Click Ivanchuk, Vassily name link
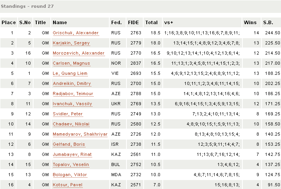 (72, 104)
